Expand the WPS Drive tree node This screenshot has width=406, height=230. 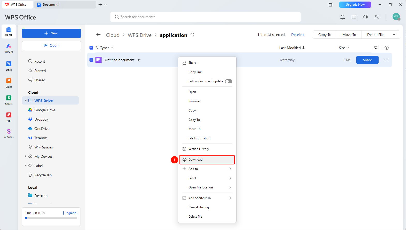tap(25, 100)
